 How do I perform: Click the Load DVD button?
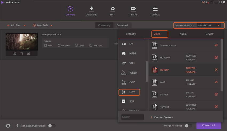(40, 25)
